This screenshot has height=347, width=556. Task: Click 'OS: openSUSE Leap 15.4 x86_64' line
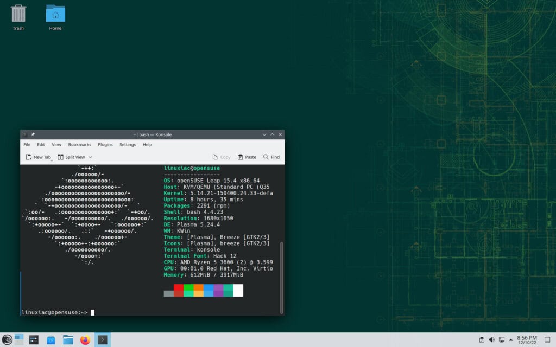(212, 181)
